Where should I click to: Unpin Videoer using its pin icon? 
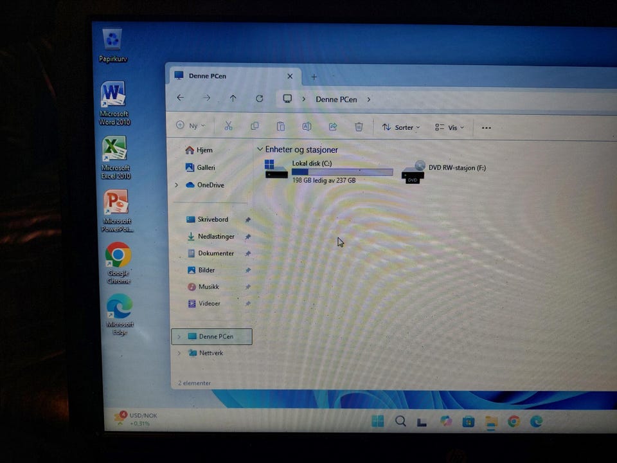pos(248,304)
